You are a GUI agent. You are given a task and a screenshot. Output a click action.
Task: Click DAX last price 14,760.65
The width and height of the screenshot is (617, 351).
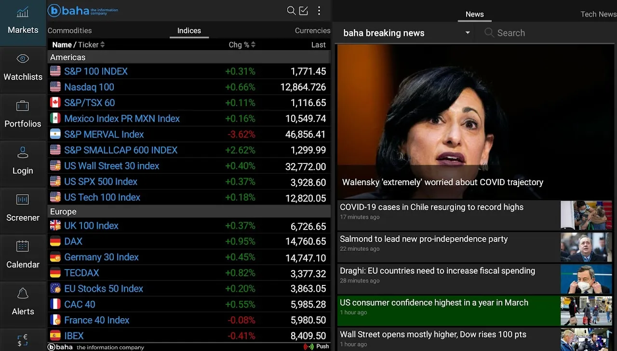[x=306, y=242]
